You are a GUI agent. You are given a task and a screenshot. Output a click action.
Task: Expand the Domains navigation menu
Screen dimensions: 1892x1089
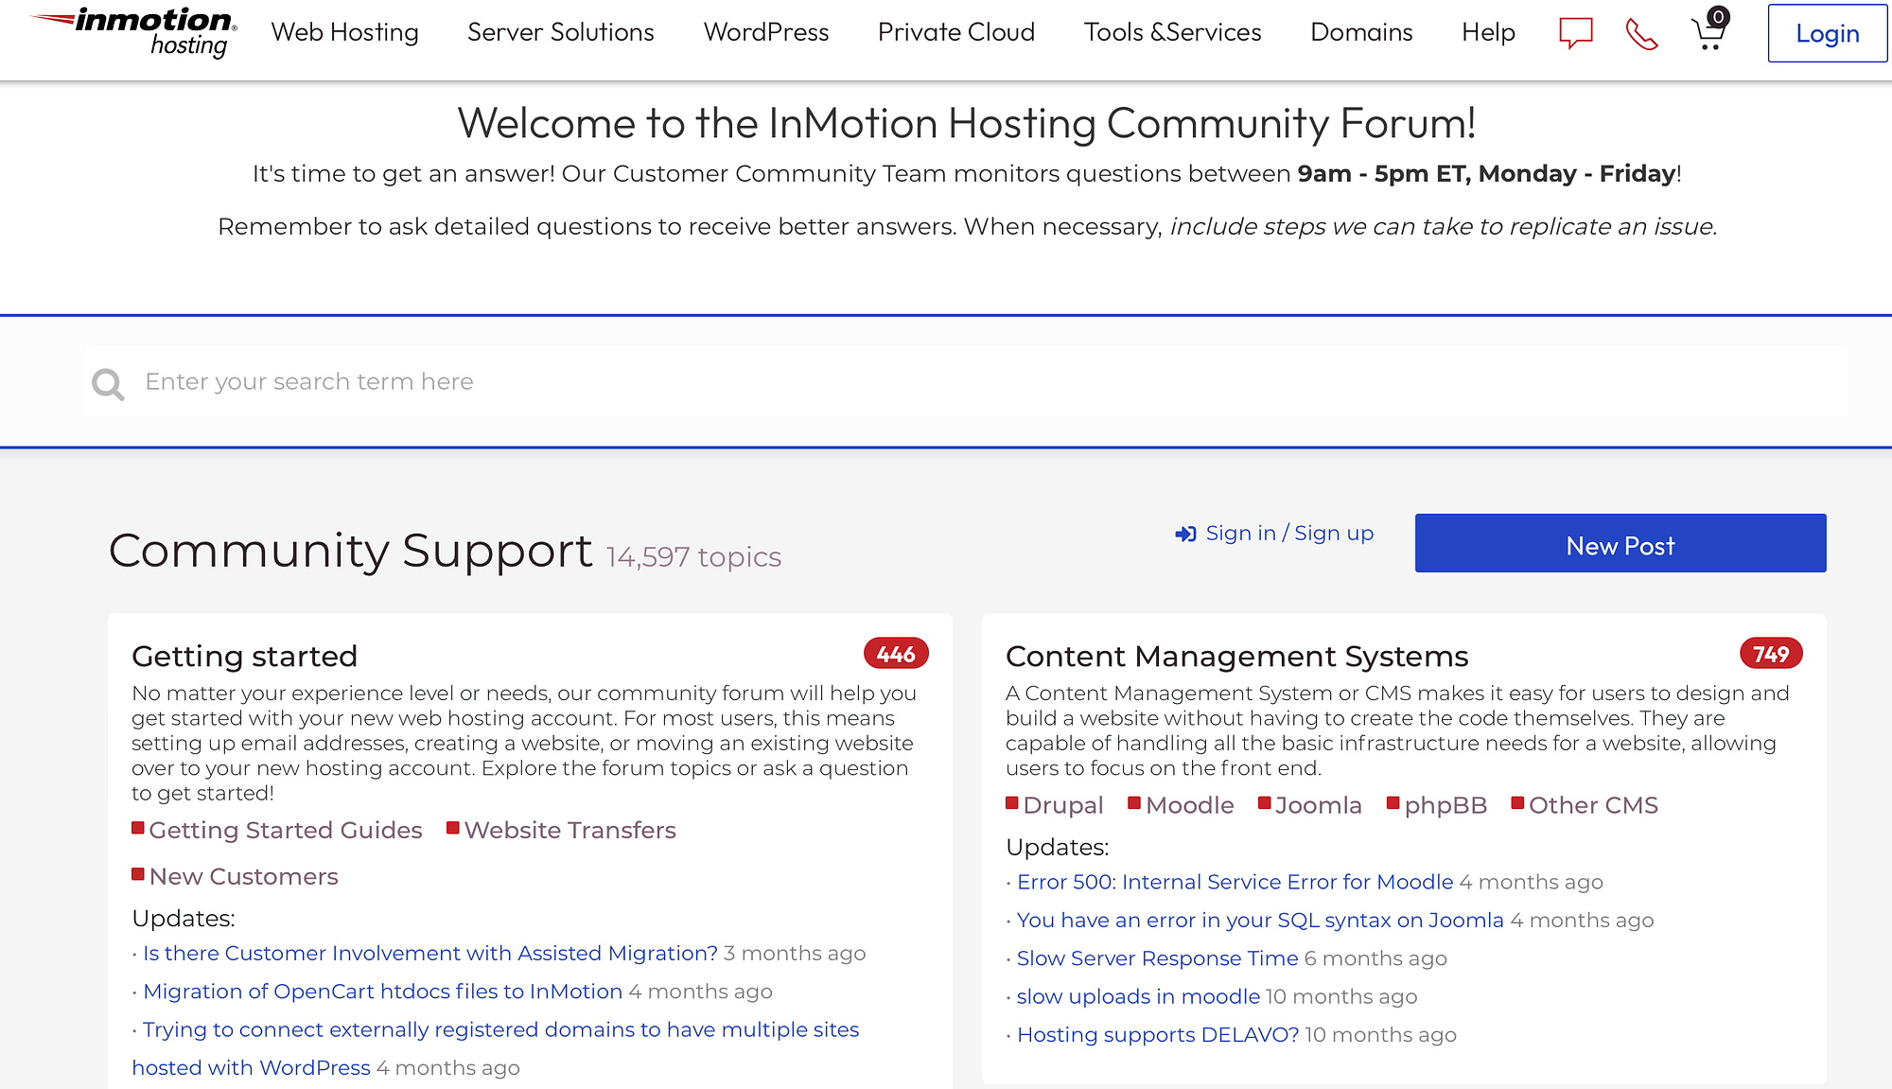[1360, 31]
